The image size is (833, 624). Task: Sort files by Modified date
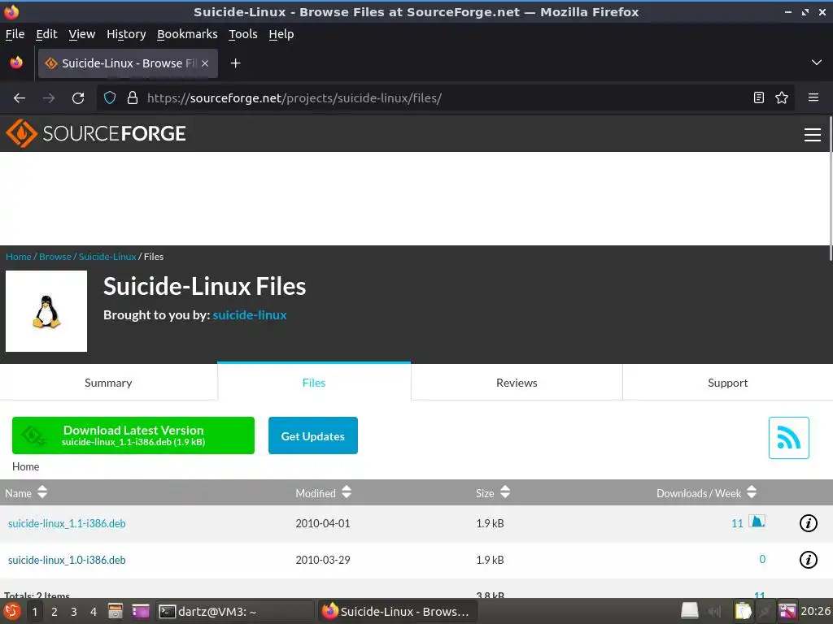click(x=323, y=493)
